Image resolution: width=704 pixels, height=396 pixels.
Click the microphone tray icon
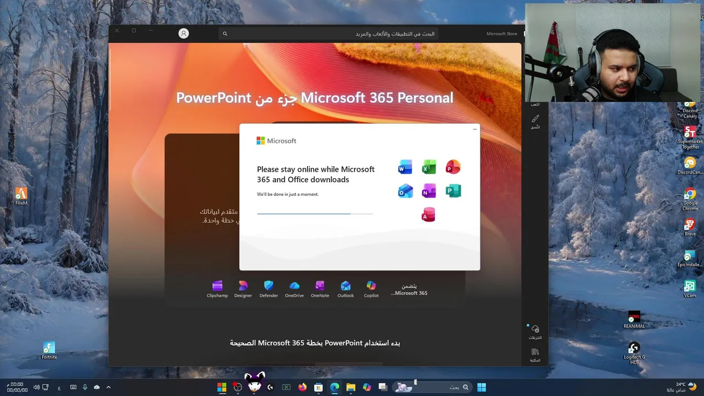[85, 387]
